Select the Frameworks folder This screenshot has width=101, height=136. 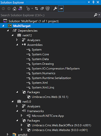coord(36,111)
